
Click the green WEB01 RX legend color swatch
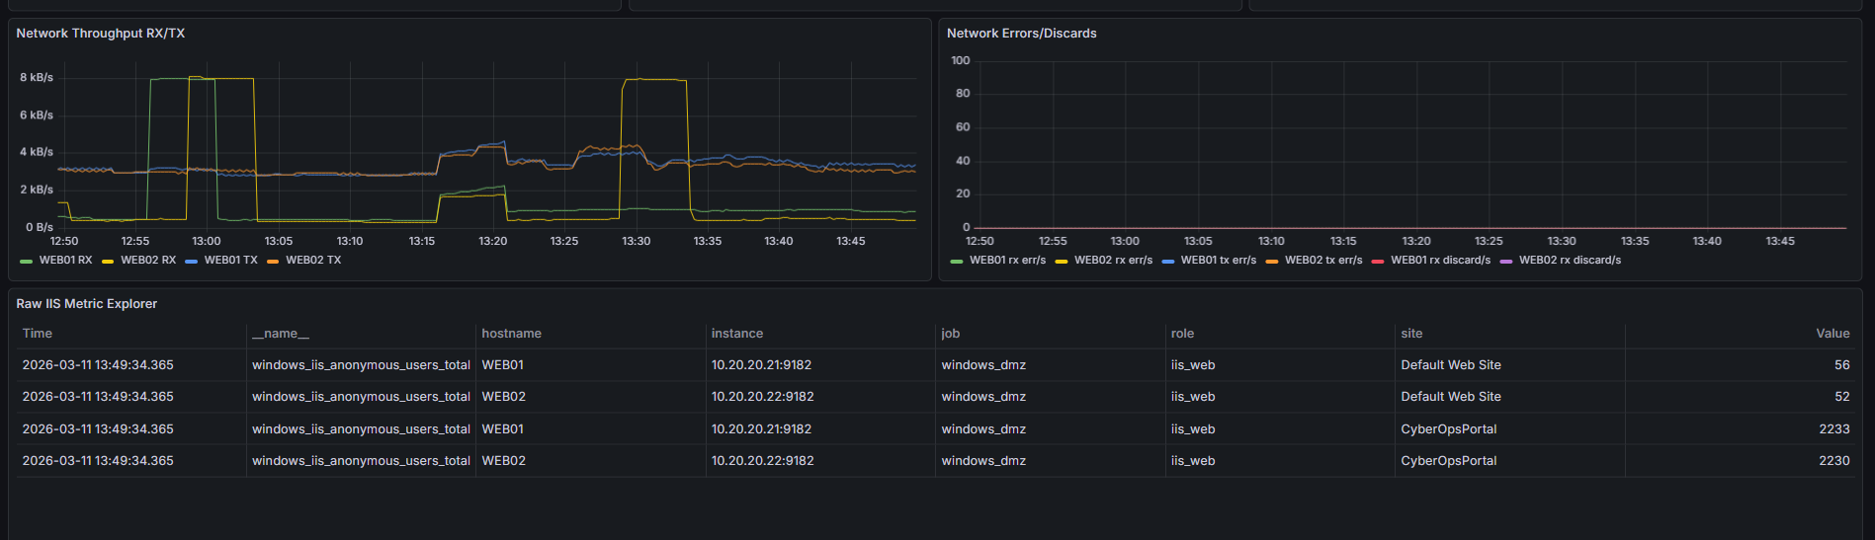[26, 262]
